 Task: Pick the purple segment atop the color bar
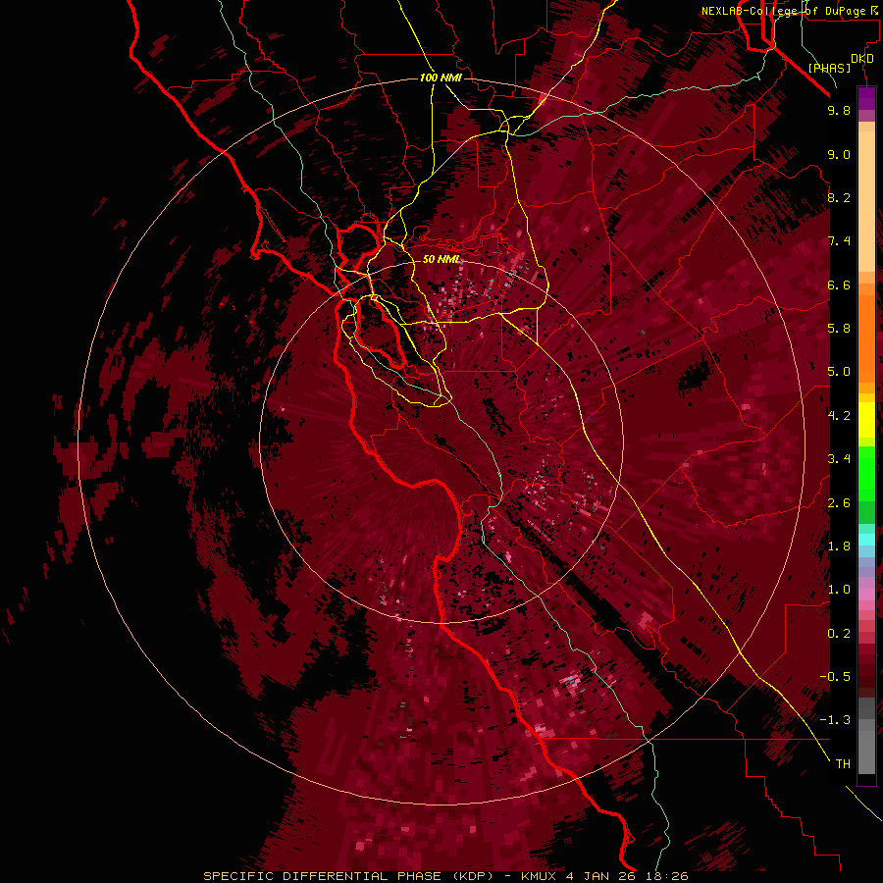pyautogui.click(x=866, y=98)
